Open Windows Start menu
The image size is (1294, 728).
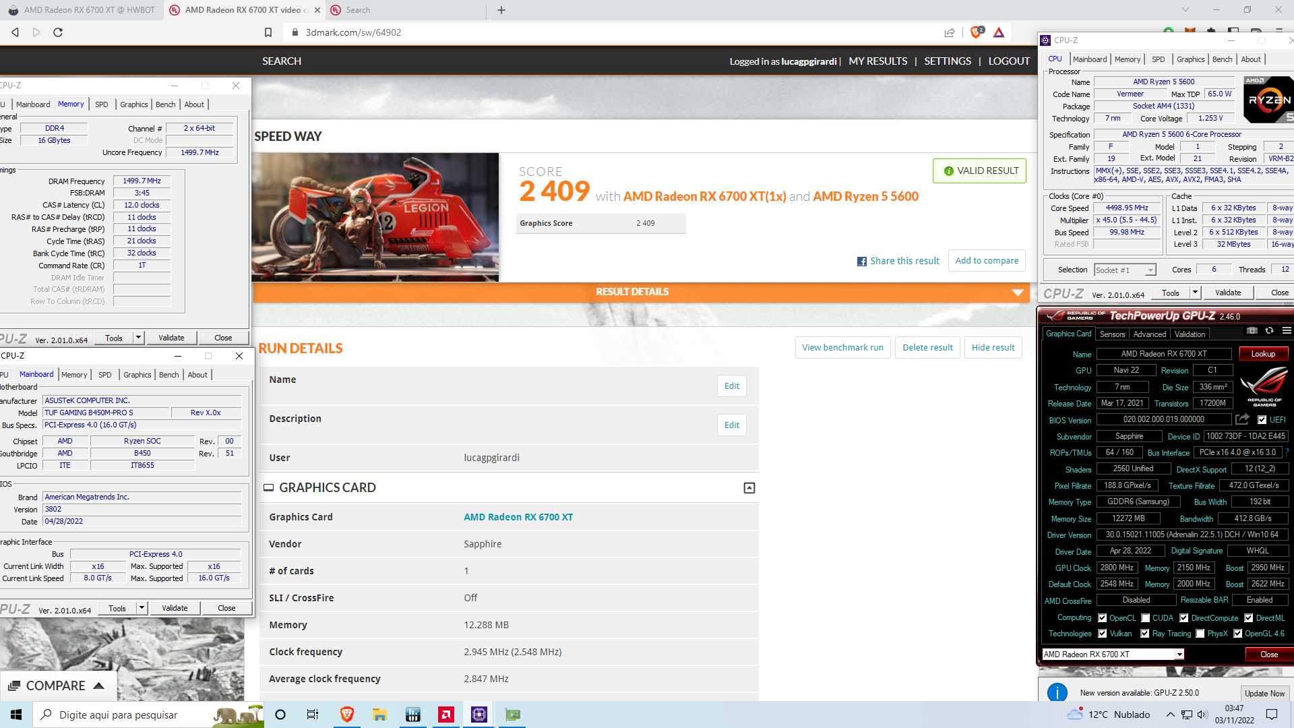tap(16, 715)
